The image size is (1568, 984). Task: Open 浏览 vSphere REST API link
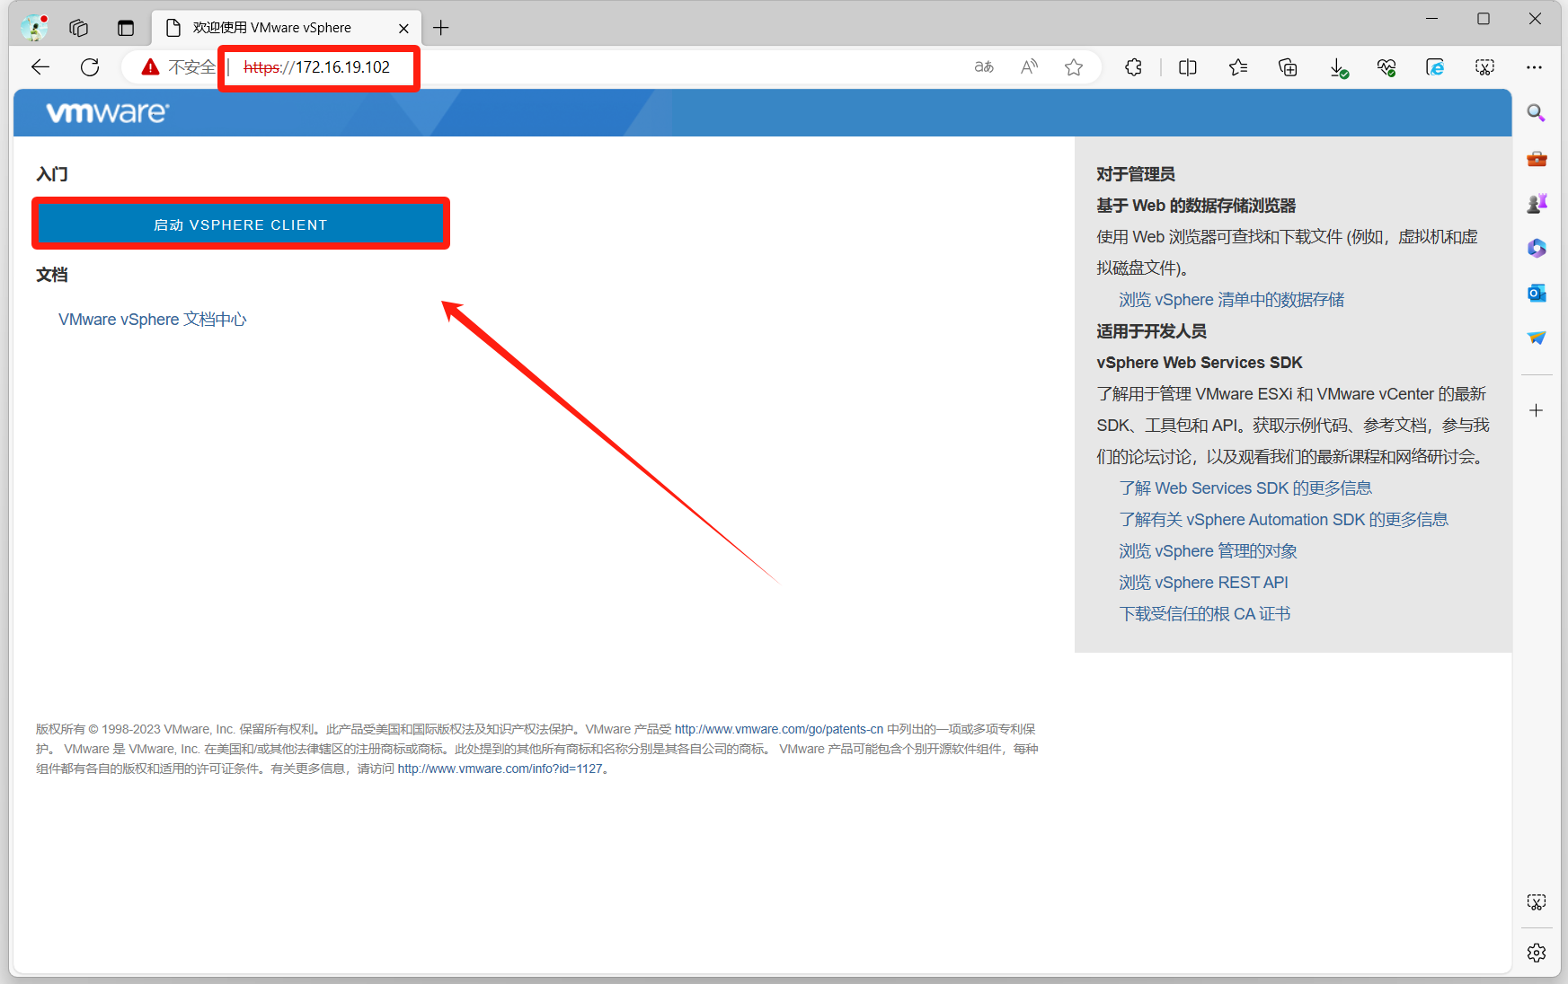1203,583
